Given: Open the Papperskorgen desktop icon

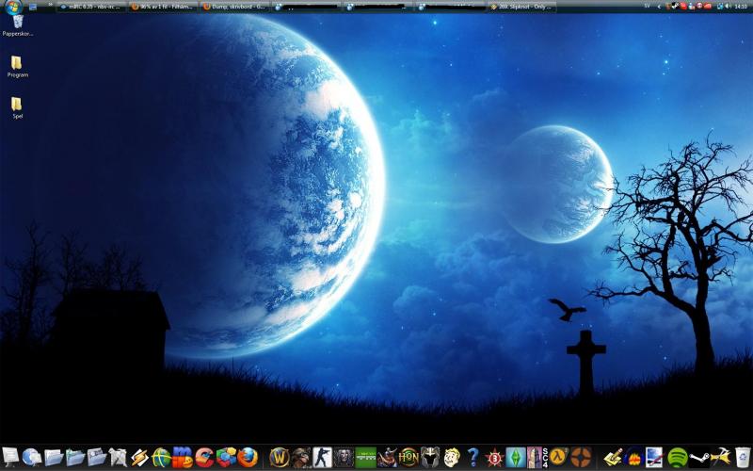Looking at the screenshot, I should point(17,24).
